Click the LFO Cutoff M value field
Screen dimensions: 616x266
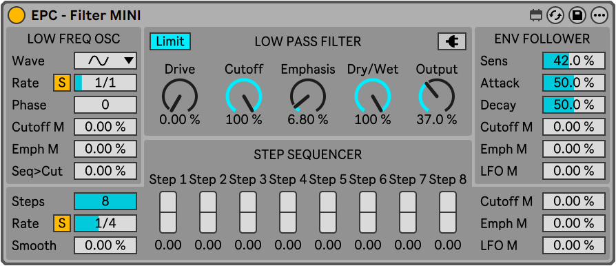105,127
